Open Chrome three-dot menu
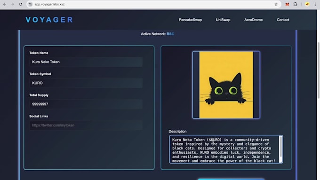The height and width of the screenshot is (180, 320). tap(315, 4)
